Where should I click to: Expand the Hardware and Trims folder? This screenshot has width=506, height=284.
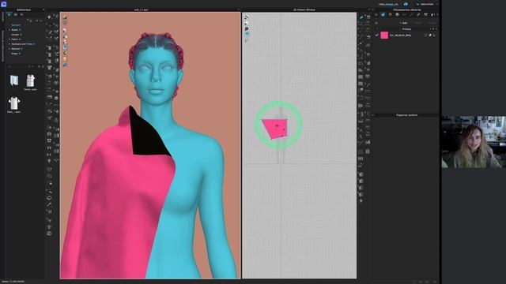(9, 44)
